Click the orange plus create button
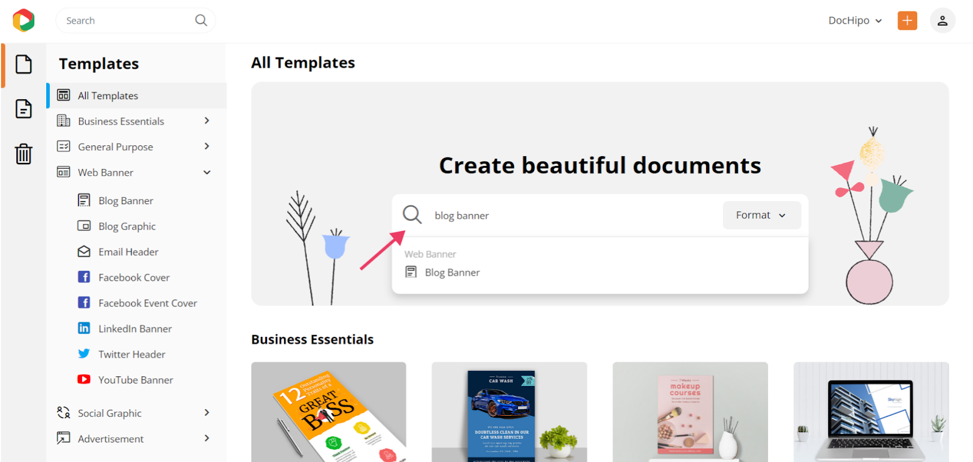Screen dimensions: 973x462 click(907, 21)
